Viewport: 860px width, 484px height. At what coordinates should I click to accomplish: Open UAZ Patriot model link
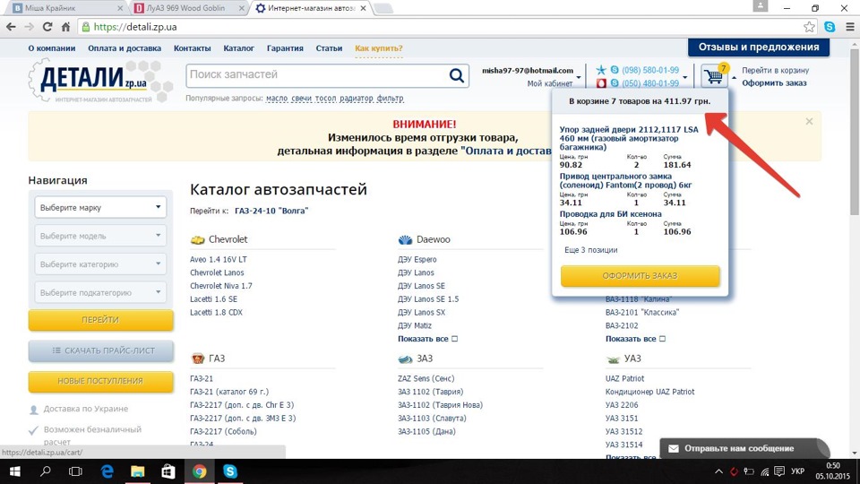tap(624, 378)
